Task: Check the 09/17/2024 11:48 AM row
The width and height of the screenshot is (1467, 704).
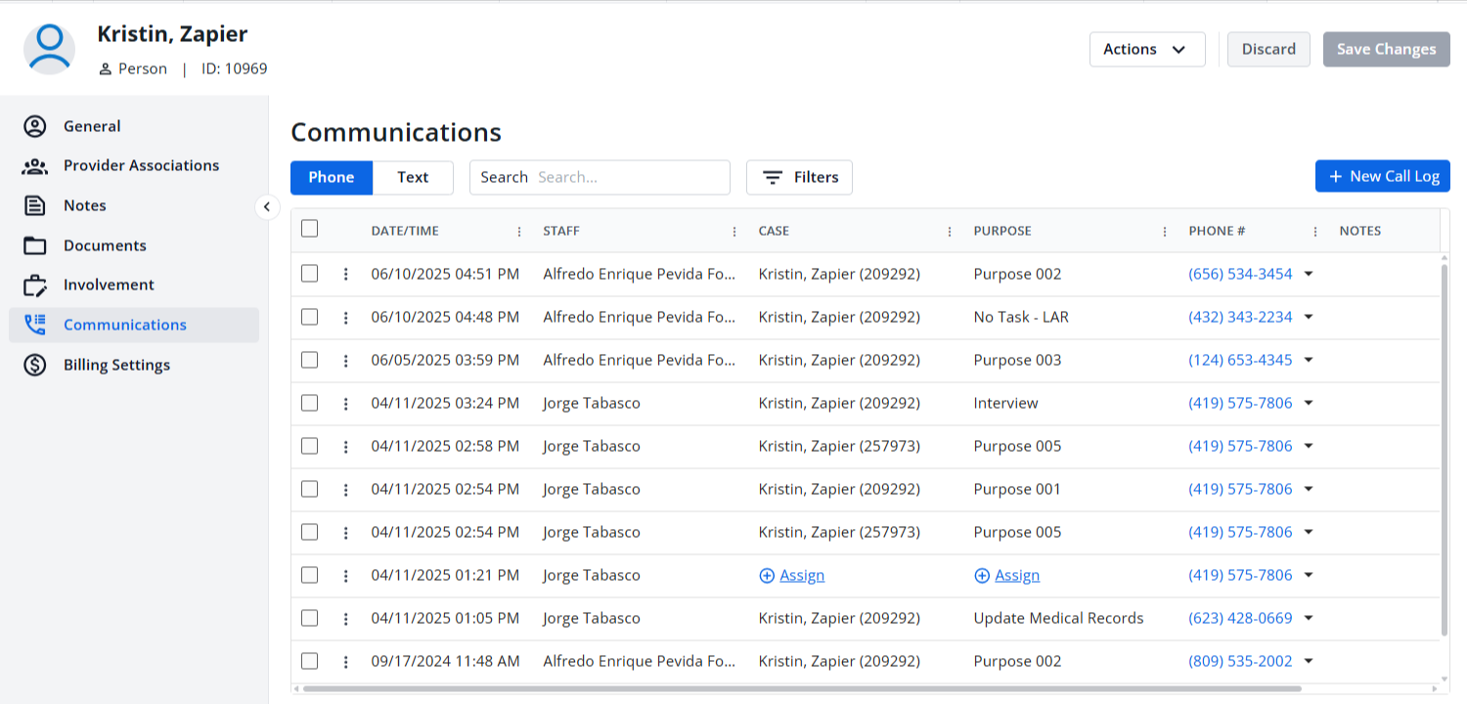Action: tap(310, 661)
